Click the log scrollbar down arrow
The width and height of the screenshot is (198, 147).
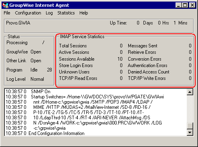(x=190, y=133)
